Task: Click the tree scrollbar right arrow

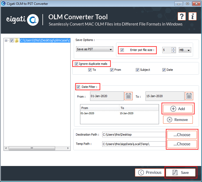Action: (x=68, y=148)
